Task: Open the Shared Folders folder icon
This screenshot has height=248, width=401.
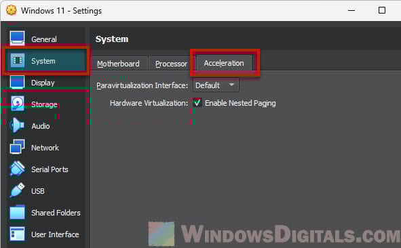Action: [18, 212]
